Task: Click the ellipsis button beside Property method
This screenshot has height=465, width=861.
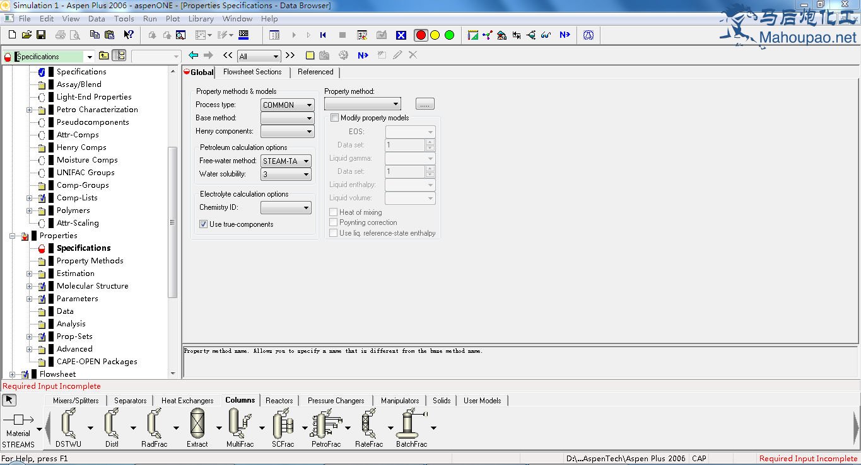Action: pos(425,104)
